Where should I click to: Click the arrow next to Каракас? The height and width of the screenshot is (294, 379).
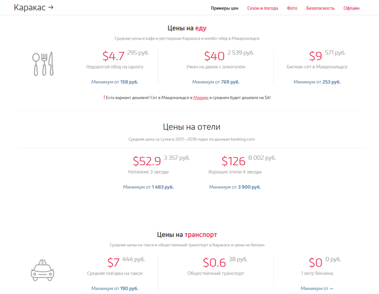pos(51,8)
